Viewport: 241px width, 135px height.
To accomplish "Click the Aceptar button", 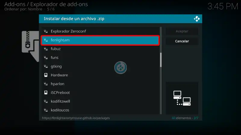I will click(x=182, y=31).
